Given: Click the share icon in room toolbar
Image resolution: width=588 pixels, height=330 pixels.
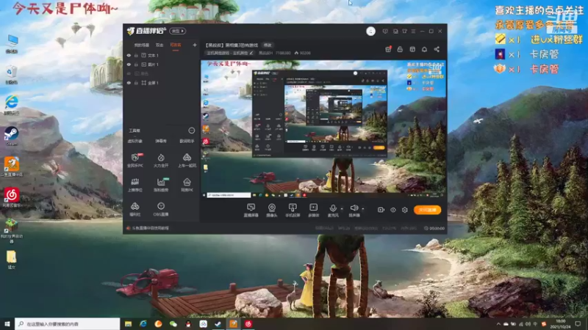Looking at the screenshot, I should (437, 49).
